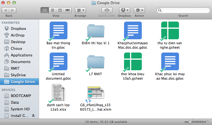The image size is (212, 125).
Task: Click the "Bao mat thong tin.gdoc" file name
Action: tap(58, 45)
